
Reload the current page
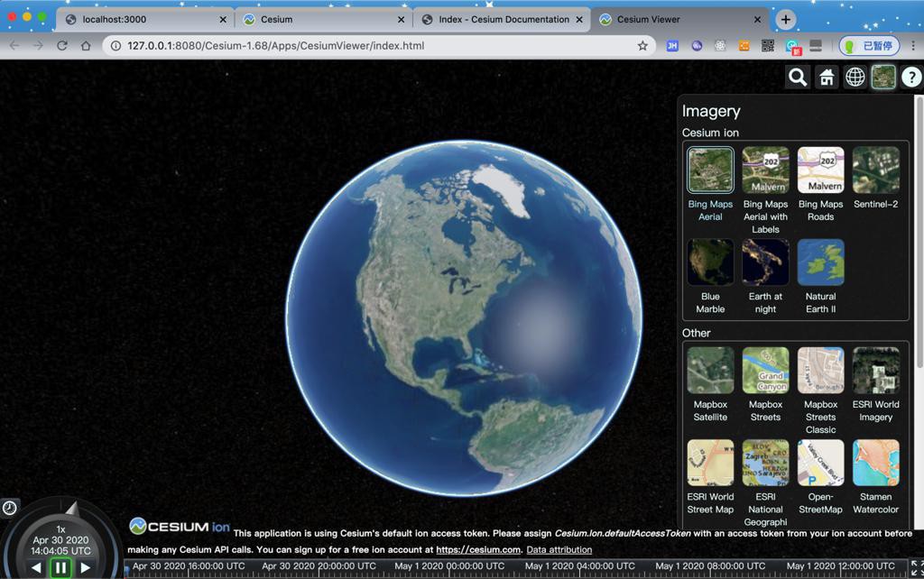click(62, 45)
